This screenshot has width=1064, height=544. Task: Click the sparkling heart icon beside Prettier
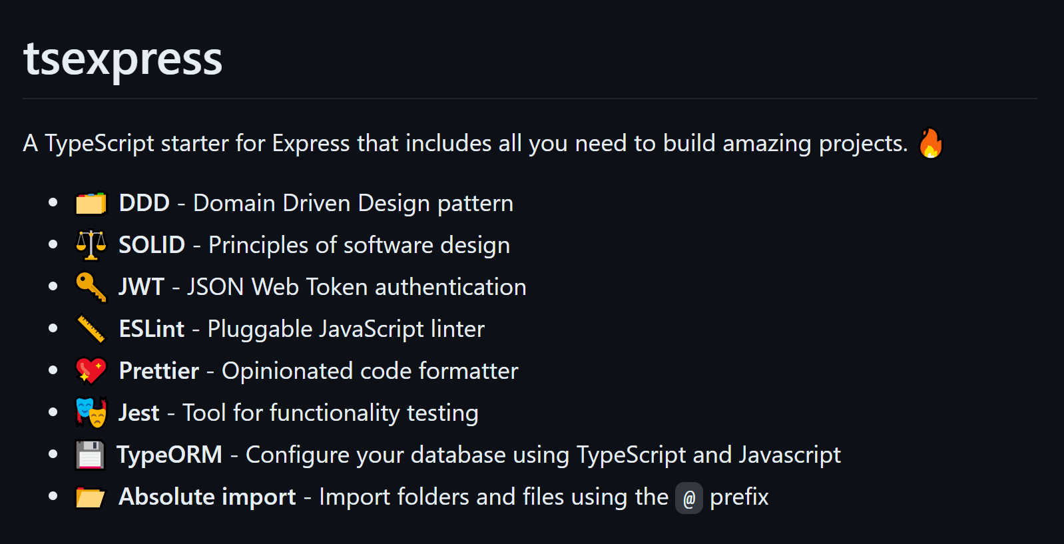point(91,371)
